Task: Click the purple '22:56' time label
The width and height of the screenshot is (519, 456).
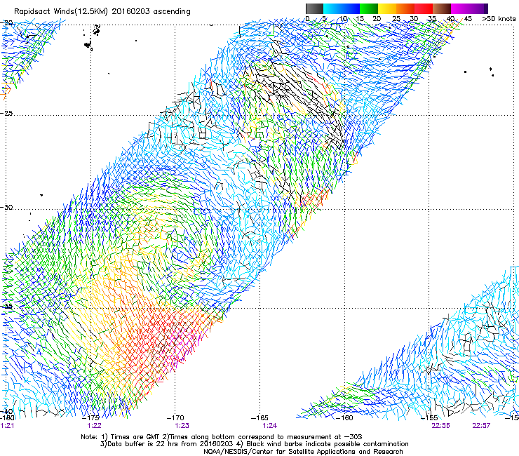Action: tap(440, 426)
